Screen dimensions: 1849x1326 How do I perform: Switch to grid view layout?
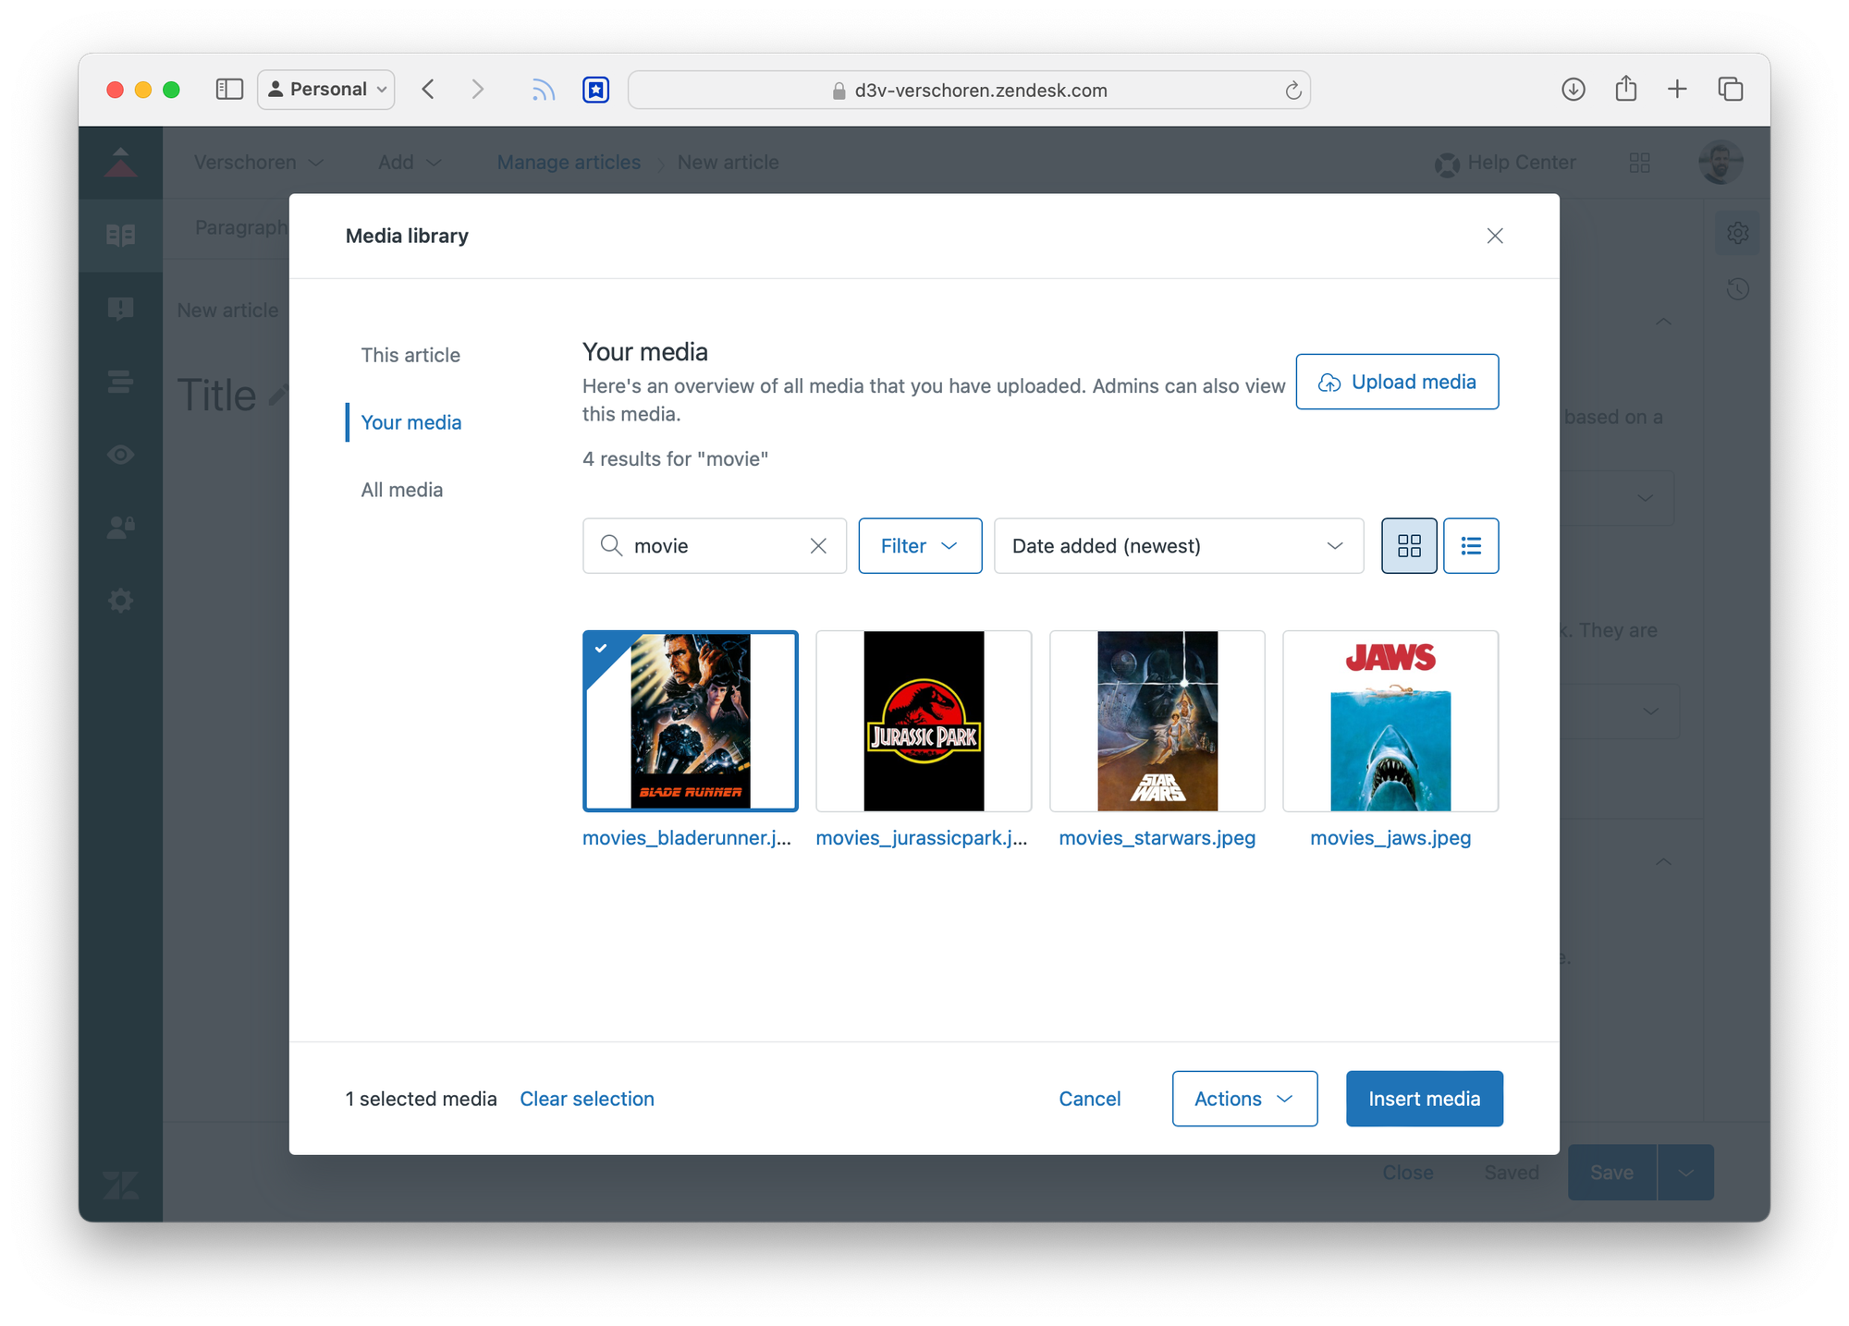(1408, 546)
